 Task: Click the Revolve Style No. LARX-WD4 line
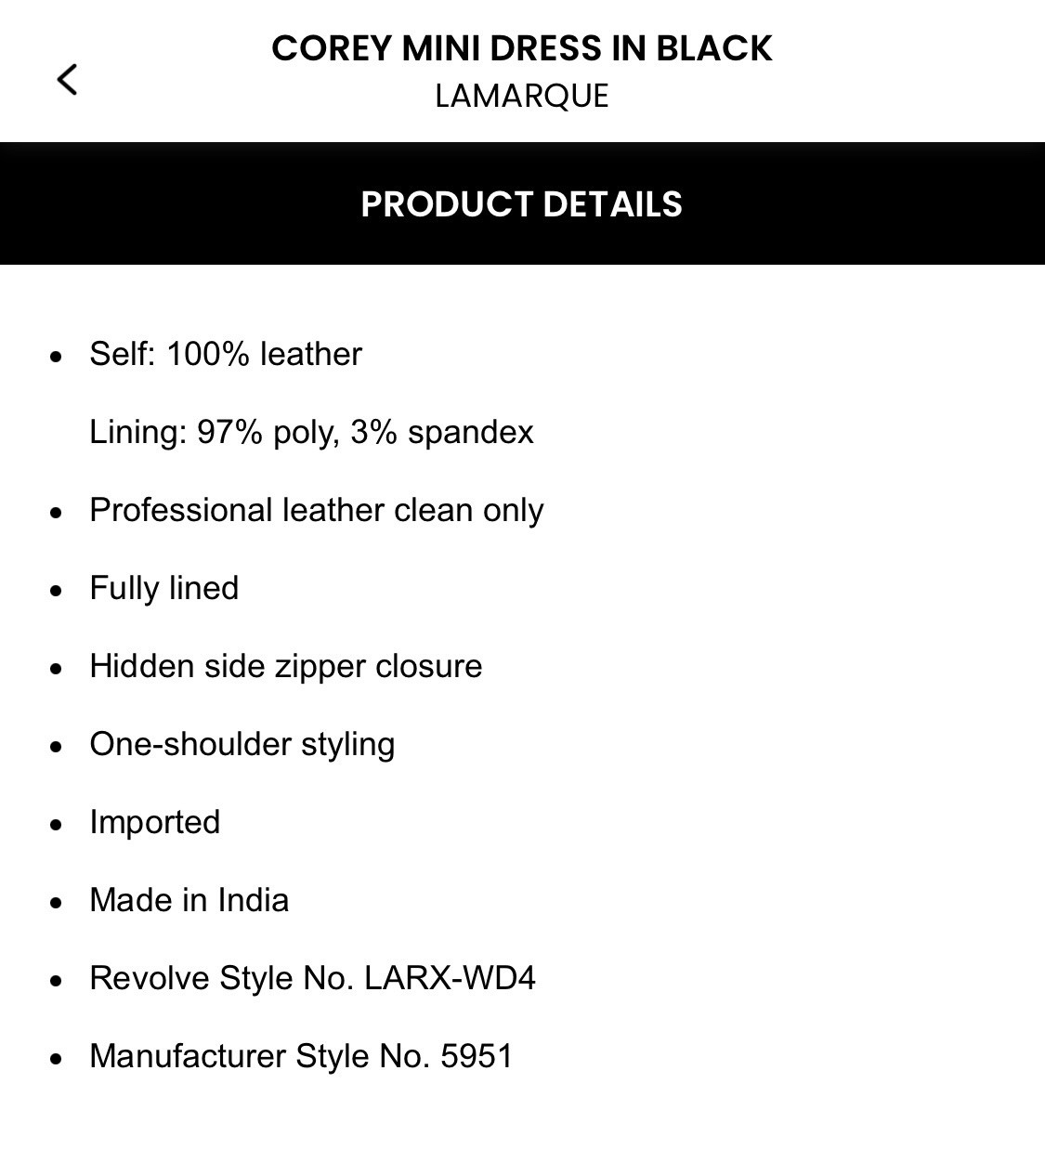(x=312, y=978)
